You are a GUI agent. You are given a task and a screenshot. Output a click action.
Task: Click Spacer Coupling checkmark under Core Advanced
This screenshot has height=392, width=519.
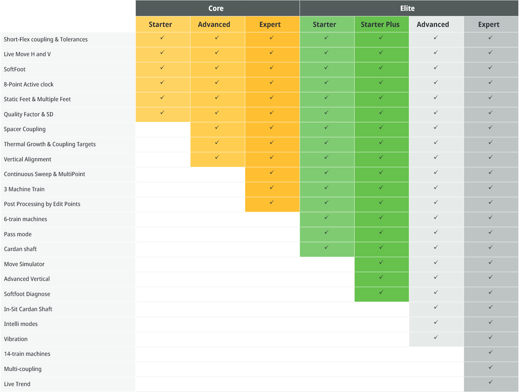[217, 127]
